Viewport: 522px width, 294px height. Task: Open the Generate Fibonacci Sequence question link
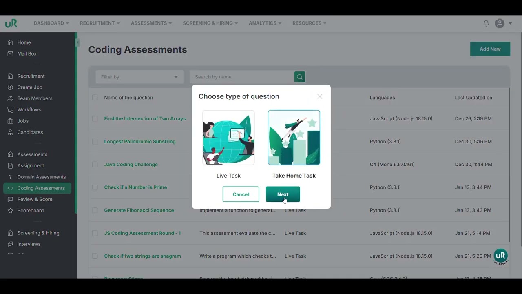pos(139,210)
